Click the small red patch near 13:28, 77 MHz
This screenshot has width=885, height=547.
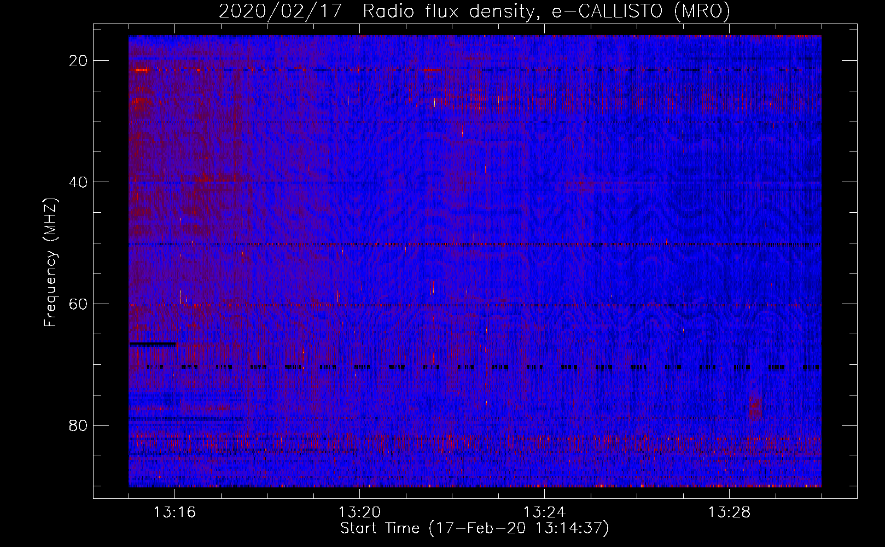(x=755, y=408)
